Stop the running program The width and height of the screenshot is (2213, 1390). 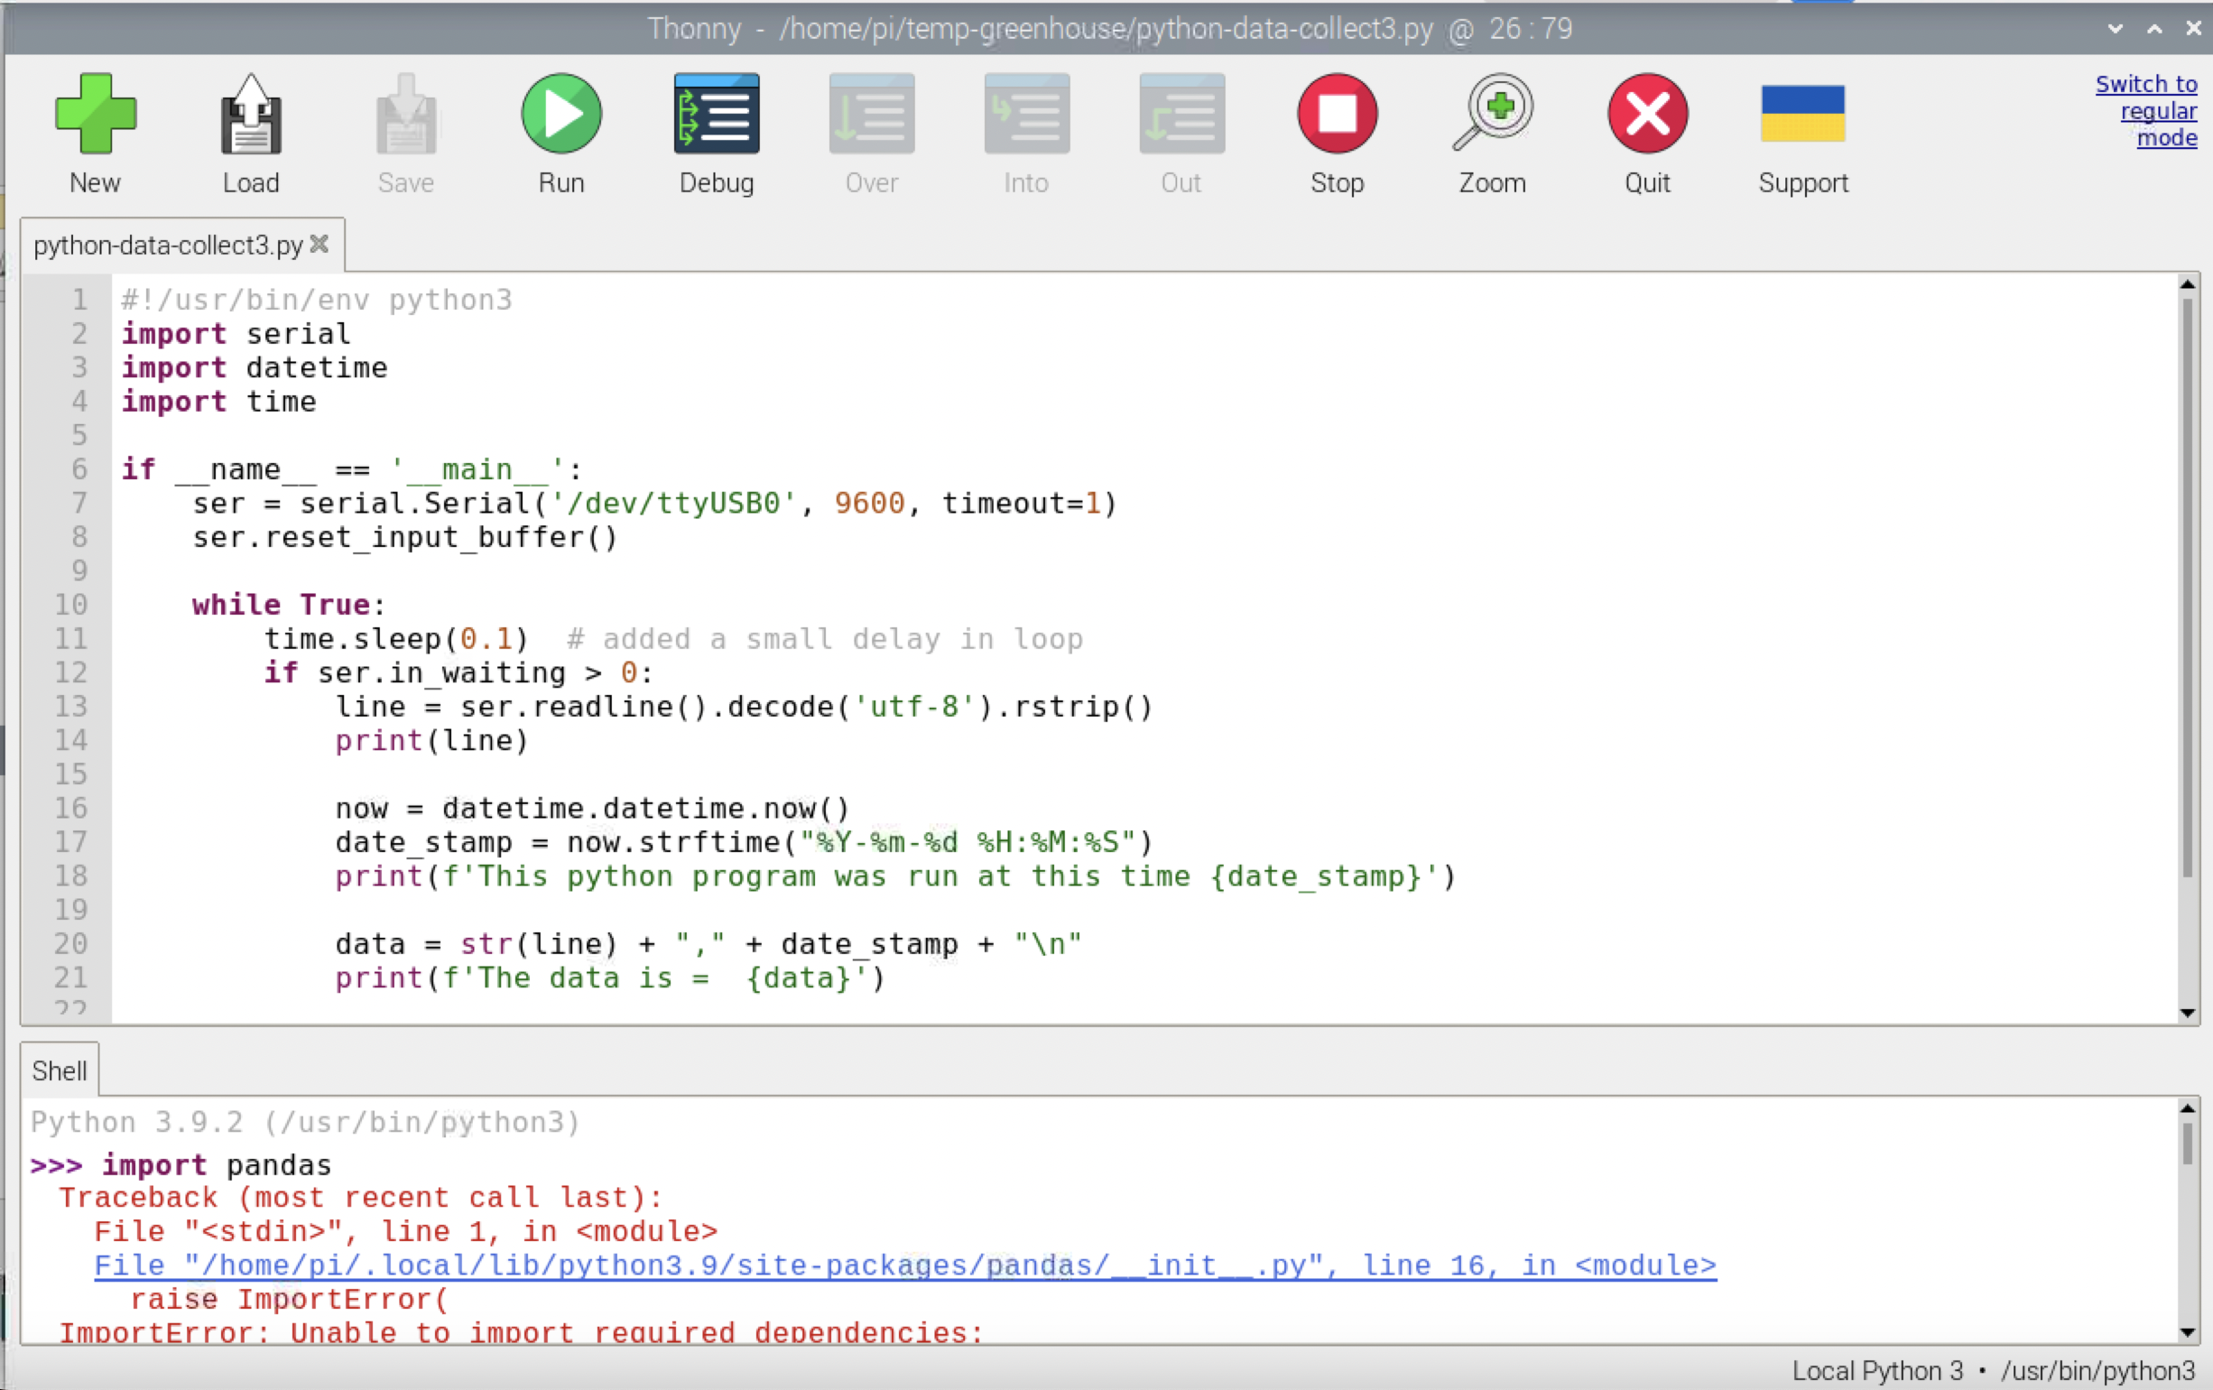pos(1337,115)
